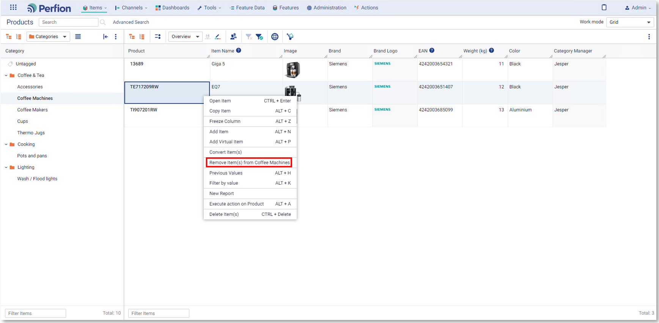
Task: Expand grid hierarchy icon in grid toolbar
Action: click(142, 37)
